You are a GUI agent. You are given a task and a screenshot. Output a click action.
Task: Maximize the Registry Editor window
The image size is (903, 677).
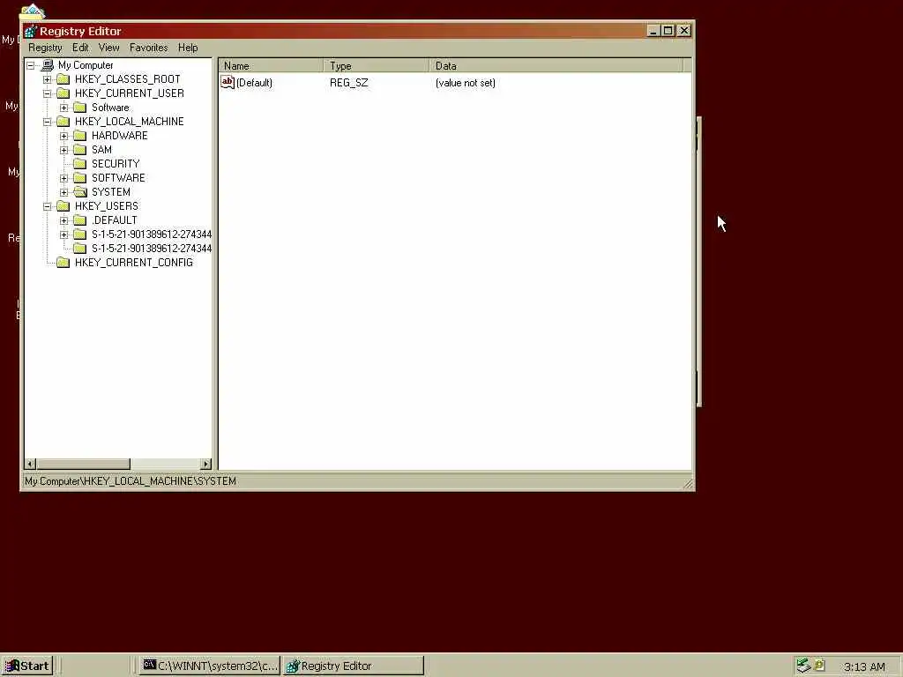coord(668,31)
